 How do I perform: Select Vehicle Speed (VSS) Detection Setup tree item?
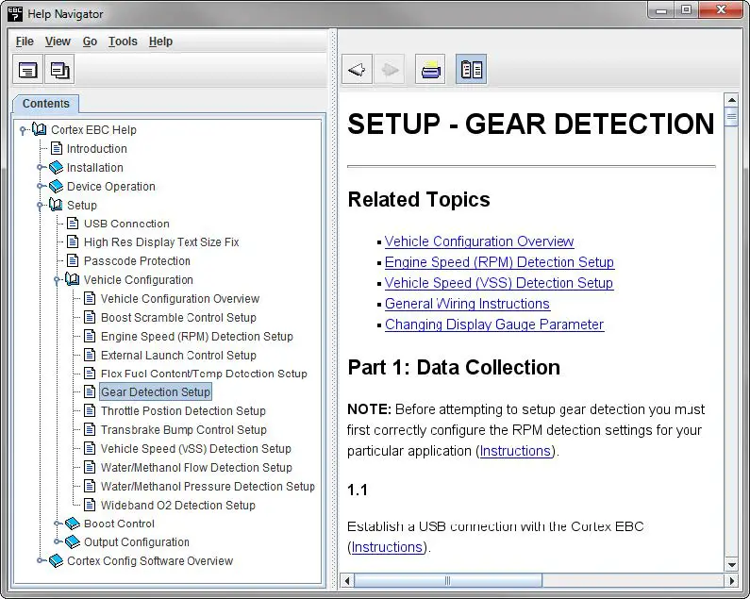point(195,448)
